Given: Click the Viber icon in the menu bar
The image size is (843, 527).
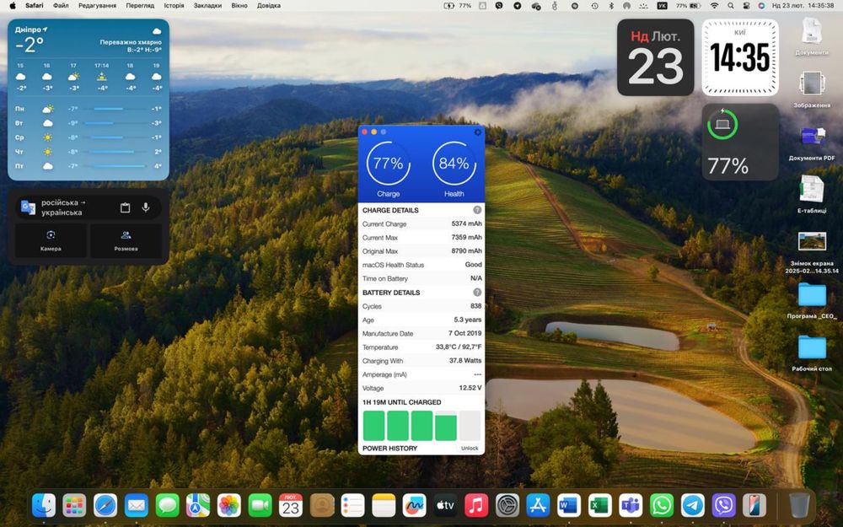Looking at the screenshot, I should [x=499, y=5].
